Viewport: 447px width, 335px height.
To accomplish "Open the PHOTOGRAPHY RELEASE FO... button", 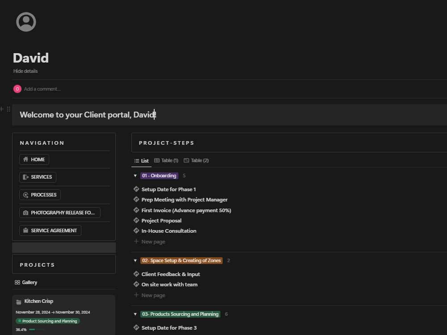I will (60, 213).
